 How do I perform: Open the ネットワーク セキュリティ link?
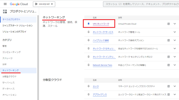pyautogui.click(x=104, y=49)
